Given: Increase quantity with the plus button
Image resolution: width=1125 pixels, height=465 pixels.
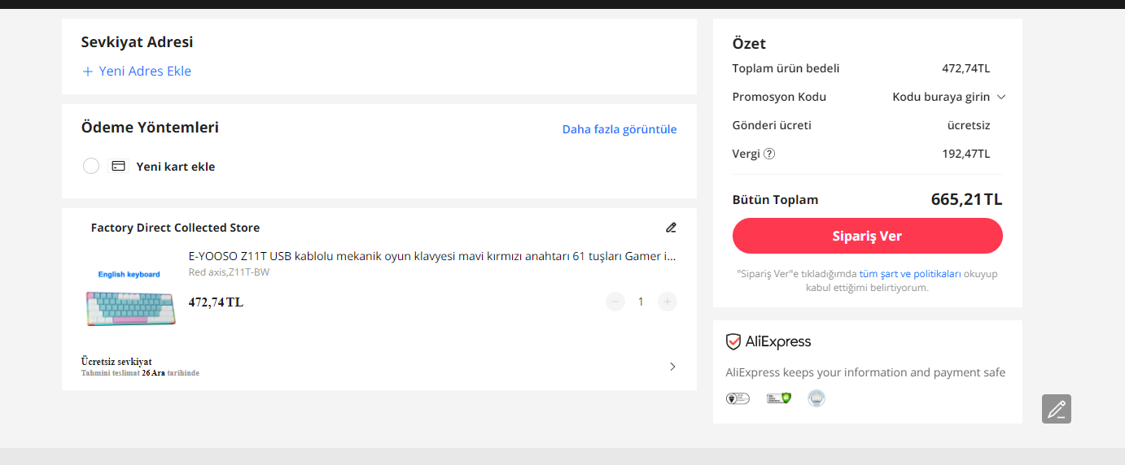Looking at the screenshot, I should [668, 302].
